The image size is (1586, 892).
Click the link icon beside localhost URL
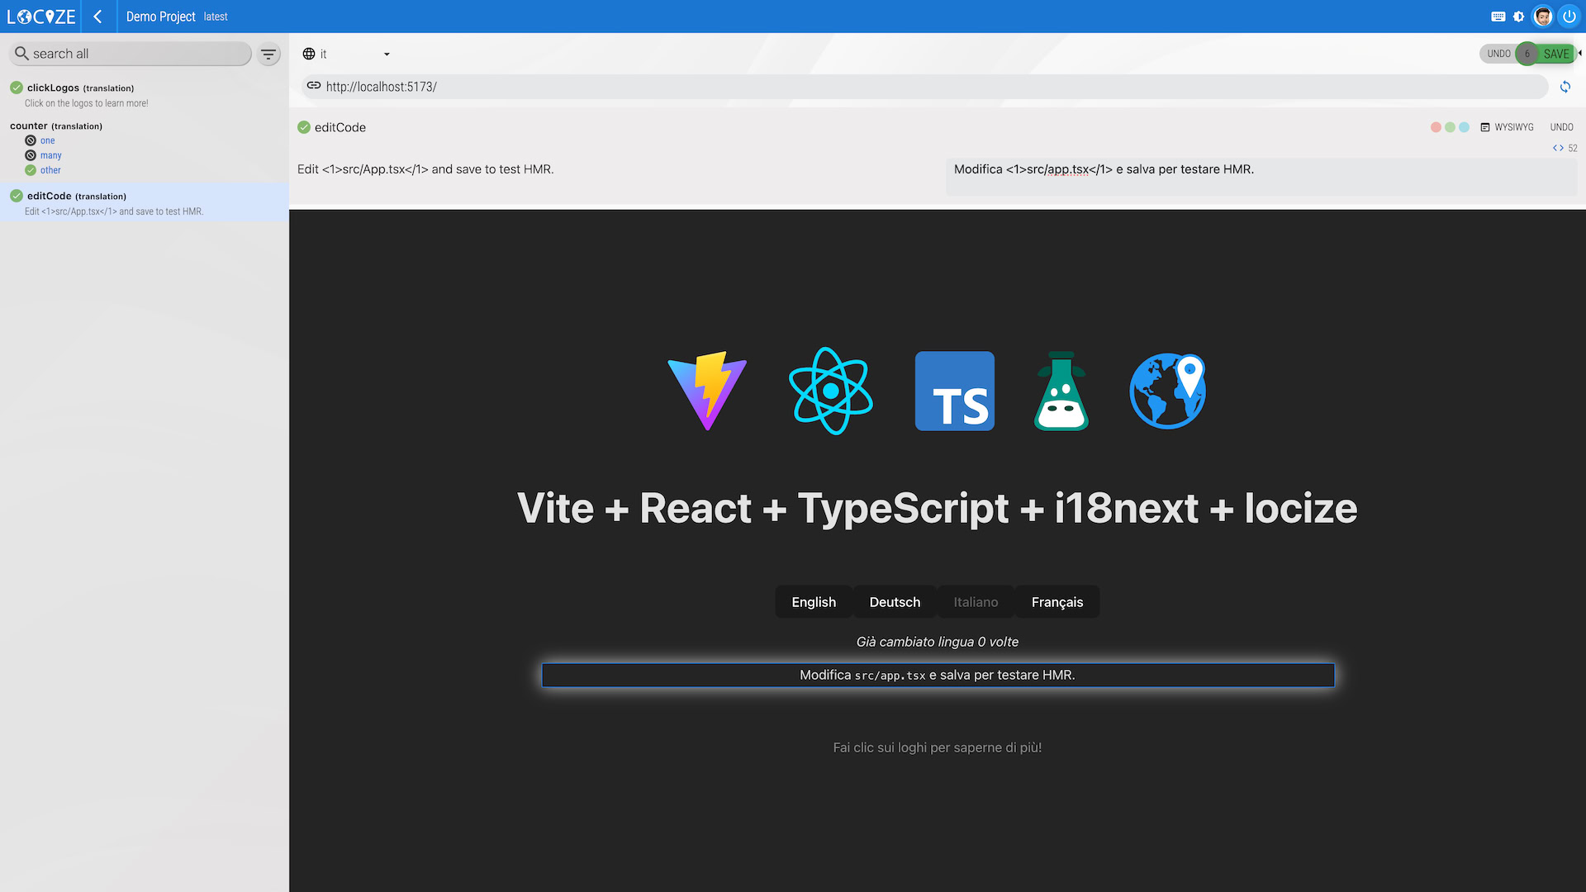coord(314,86)
